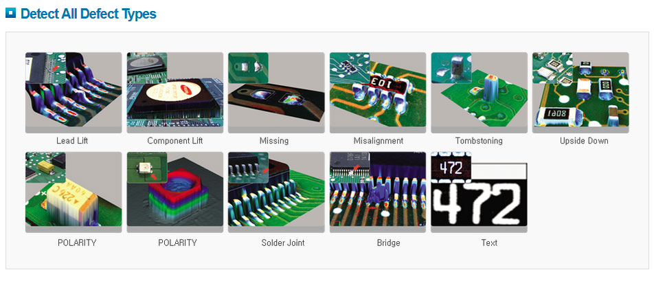Select the Bridge caption label
The width and height of the screenshot is (654, 281).
(x=388, y=243)
